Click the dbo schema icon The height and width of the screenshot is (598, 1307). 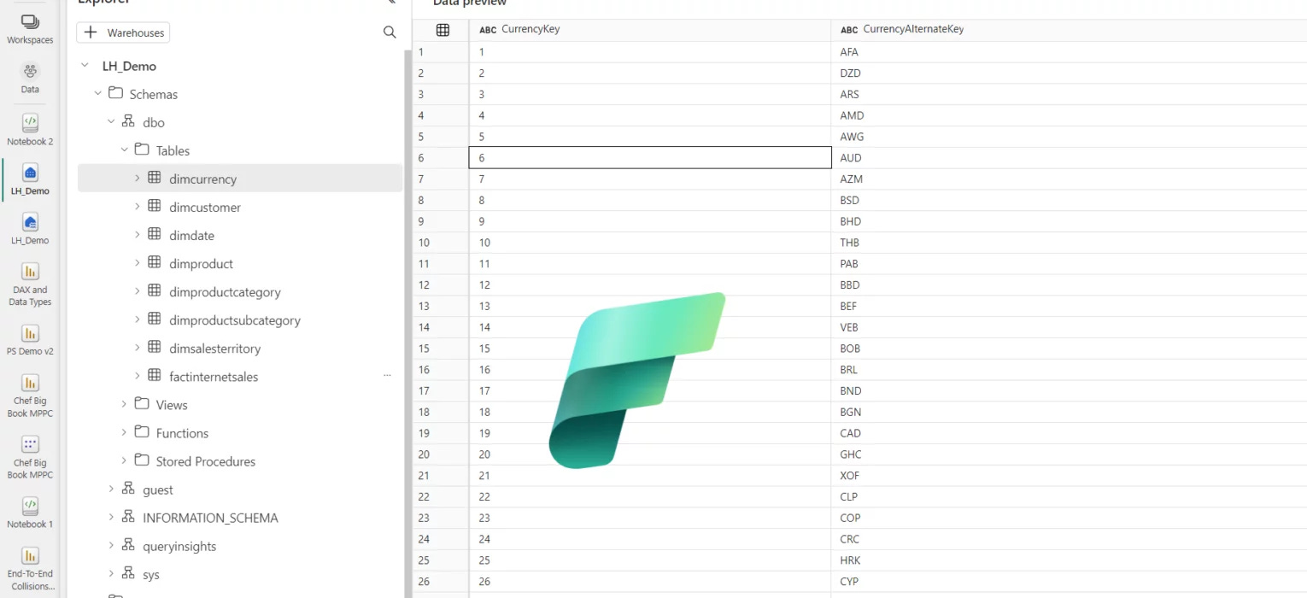coord(128,121)
